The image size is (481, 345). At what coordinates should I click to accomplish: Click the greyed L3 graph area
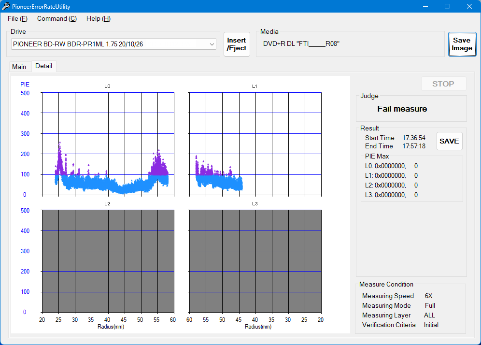pyautogui.click(x=255, y=261)
